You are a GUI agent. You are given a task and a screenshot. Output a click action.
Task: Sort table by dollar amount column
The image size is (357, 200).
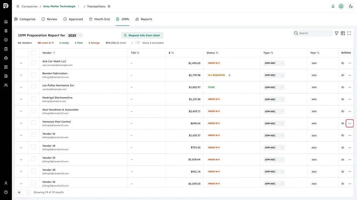pos(171,53)
